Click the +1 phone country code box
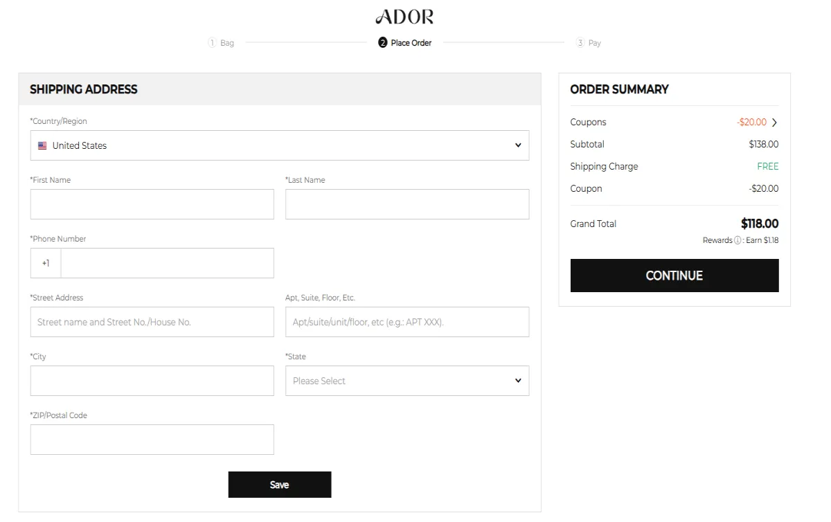Screen dimensions: 831x522 (45, 263)
